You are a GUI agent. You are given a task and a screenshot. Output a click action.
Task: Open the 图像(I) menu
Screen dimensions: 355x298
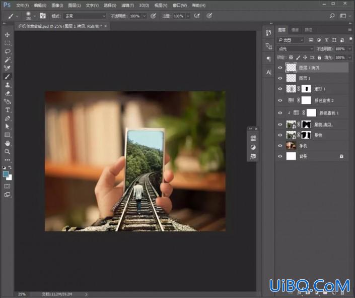coord(57,5)
